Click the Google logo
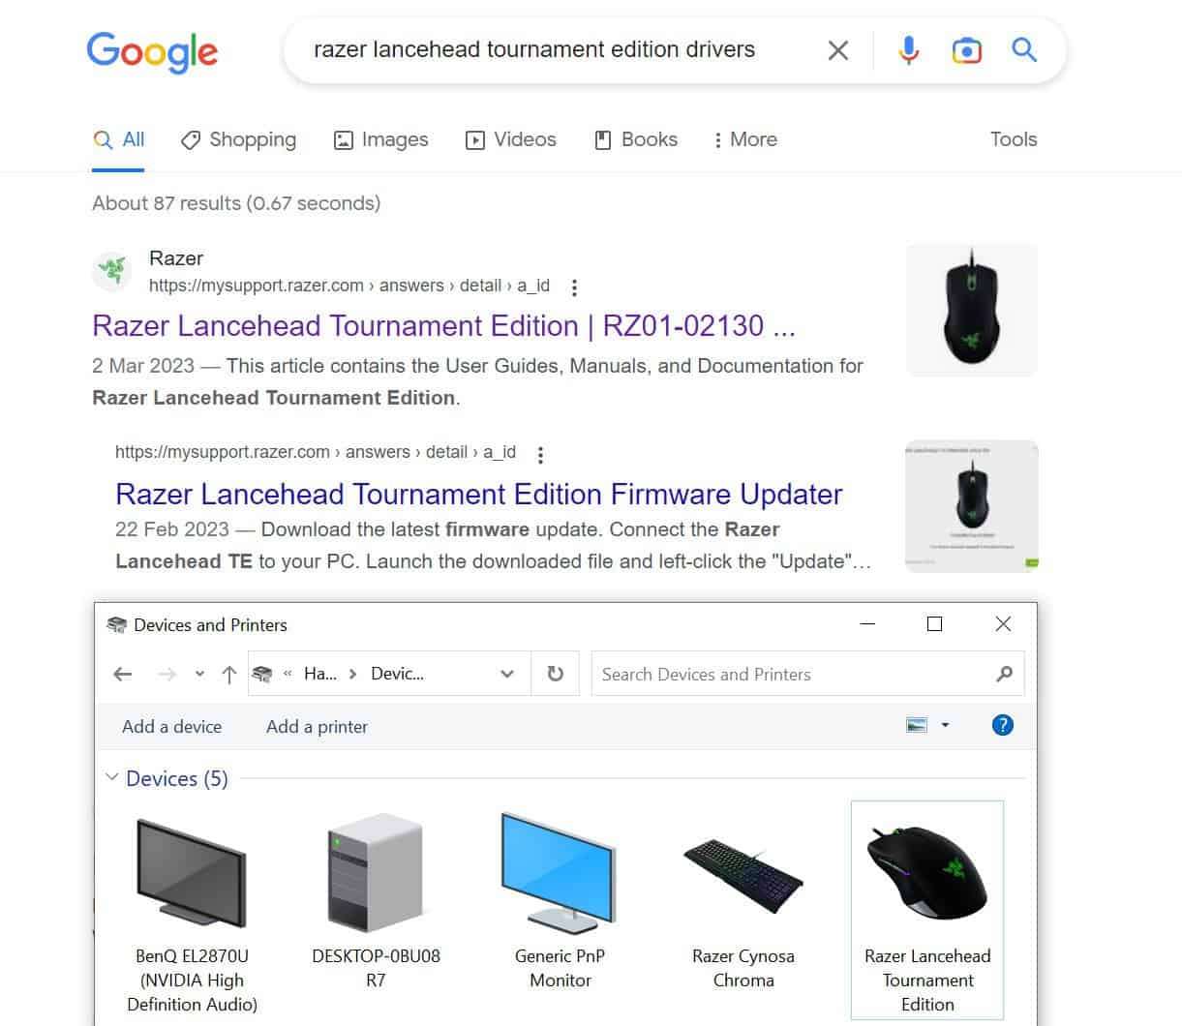1182x1026 pixels. 152,52
